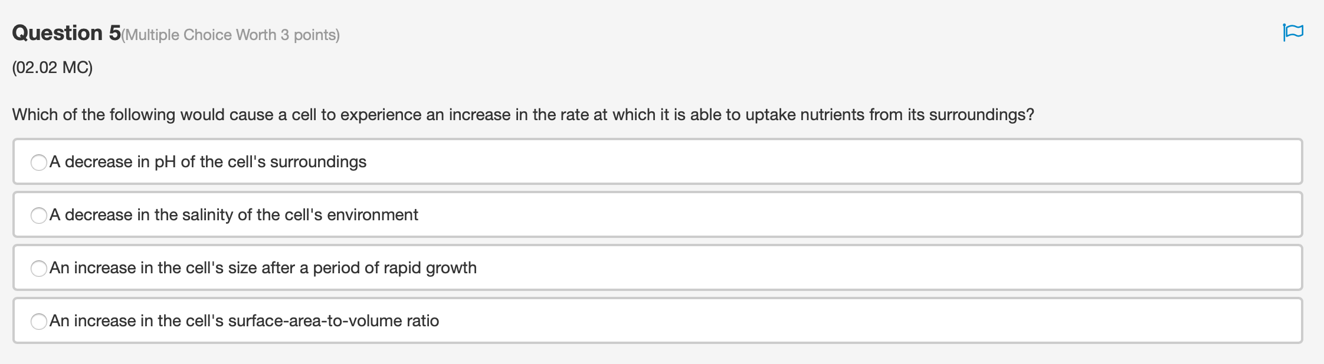1324x364 pixels.
Task: Choose the surface-area-to-volume ratio radio button
Action: point(38,321)
